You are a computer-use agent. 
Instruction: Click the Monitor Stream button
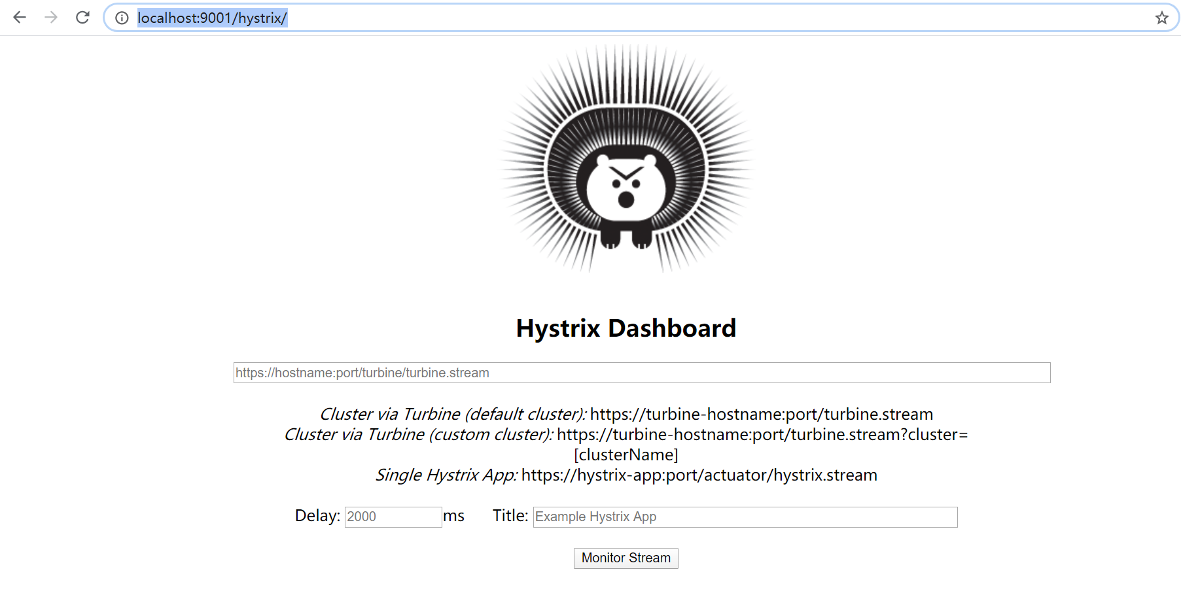626,558
